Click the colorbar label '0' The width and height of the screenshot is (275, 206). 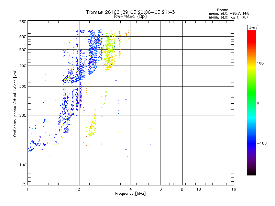point(258,103)
